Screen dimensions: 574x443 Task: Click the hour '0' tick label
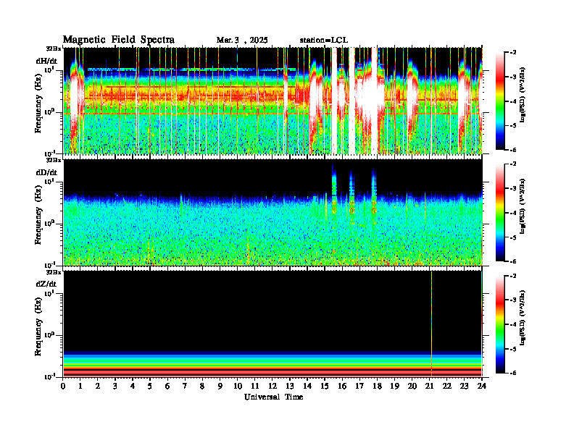[63, 387]
